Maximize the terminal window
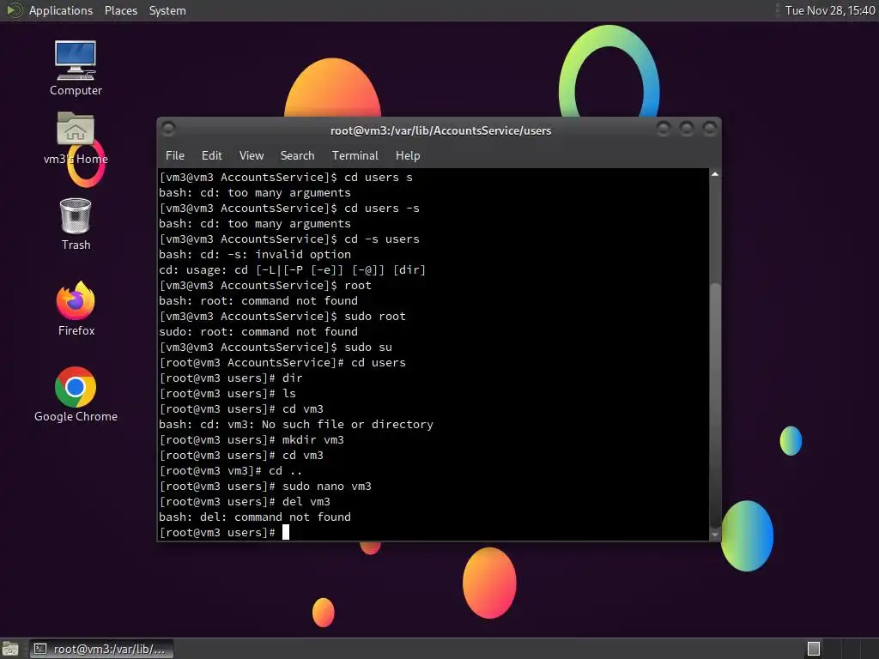The height and width of the screenshot is (659, 879). pyautogui.click(x=687, y=130)
